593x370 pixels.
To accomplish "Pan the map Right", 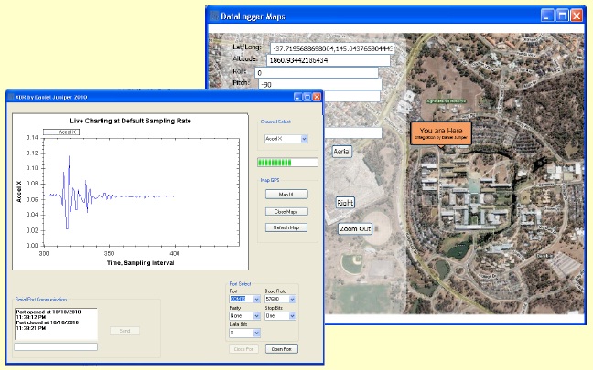I will tap(345, 202).
